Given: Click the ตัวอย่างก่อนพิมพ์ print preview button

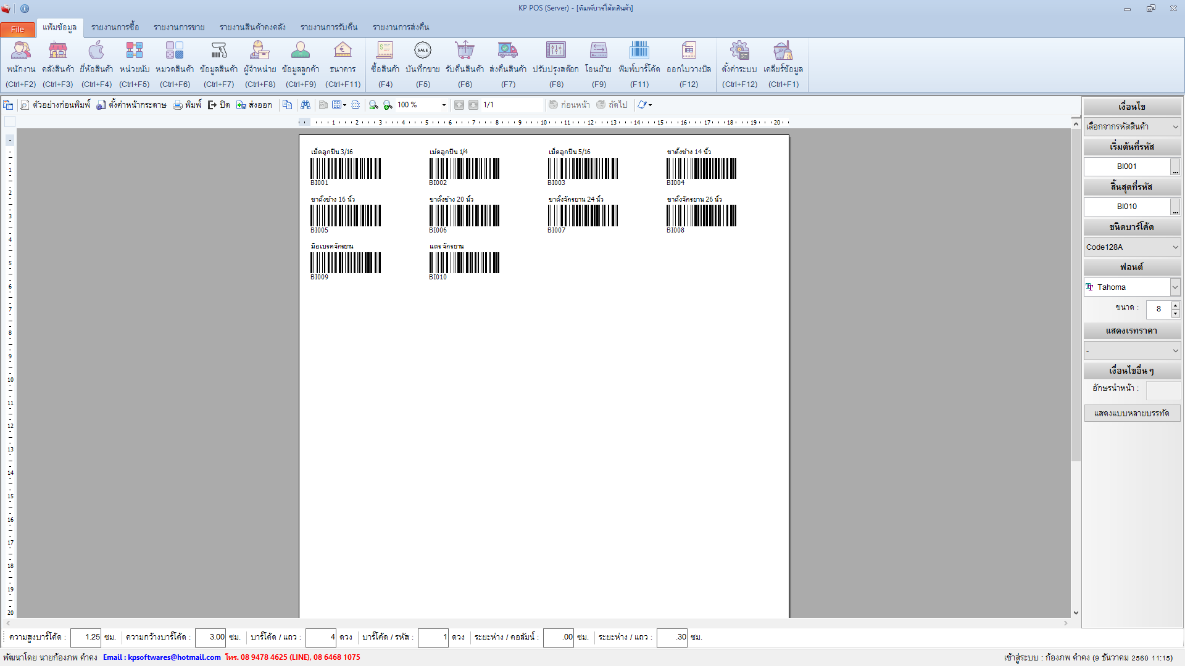Looking at the screenshot, I should [x=55, y=105].
